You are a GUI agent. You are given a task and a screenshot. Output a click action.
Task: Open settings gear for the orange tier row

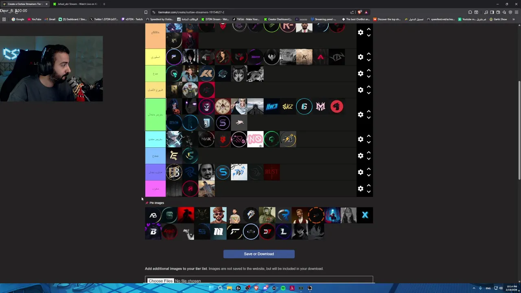click(361, 32)
